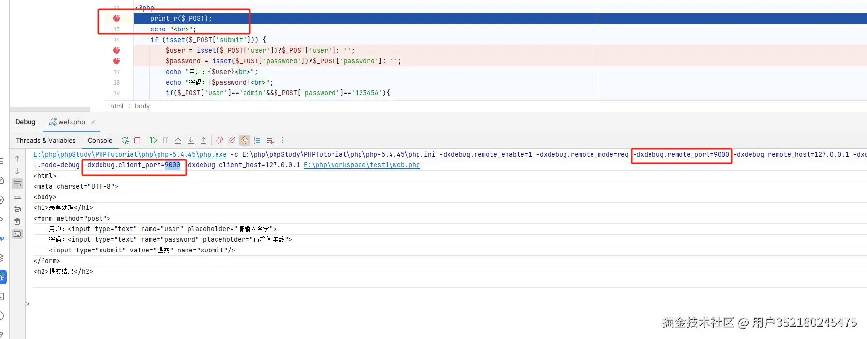Click the submit input console line
Screen dimensions: 867x339
142,251
